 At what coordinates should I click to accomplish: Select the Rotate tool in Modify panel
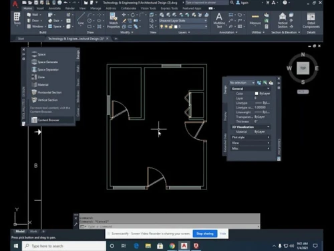pyautogui.click(x=132, y=15)
